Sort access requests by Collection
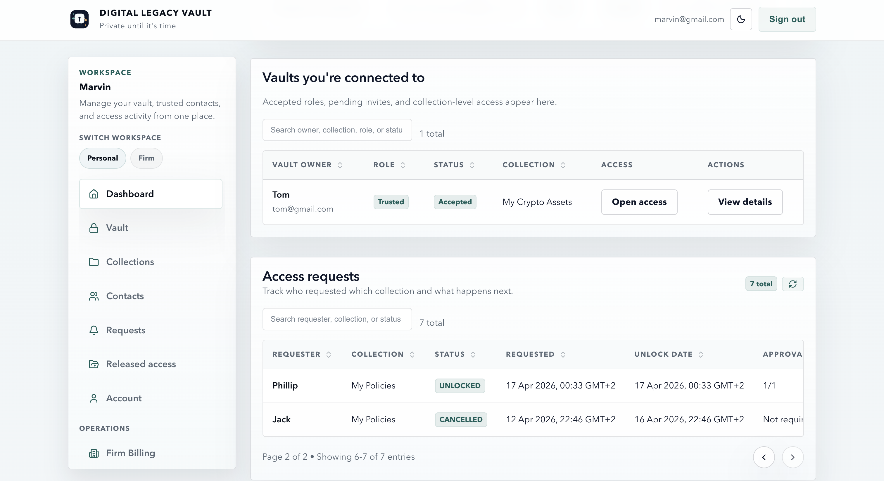The width and height of the screenshot is (884, 481). click(383, 354)
